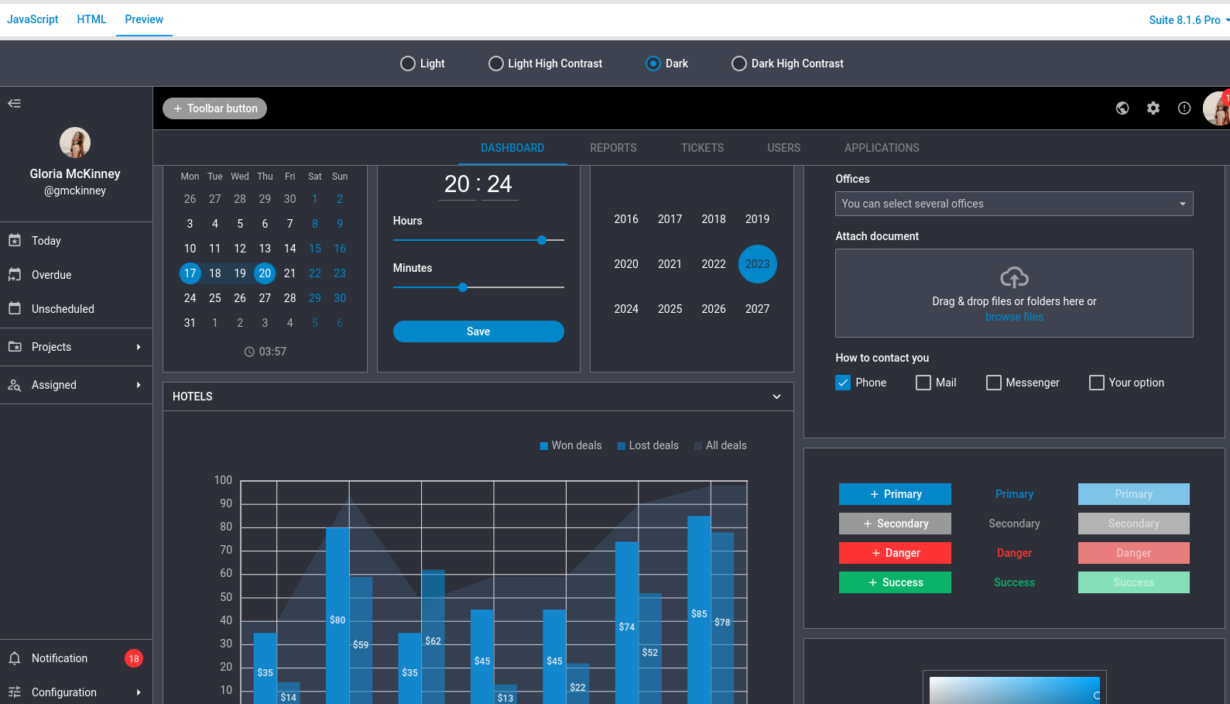
Task: Uncheck the Phone checkbox
Action: 843,383
